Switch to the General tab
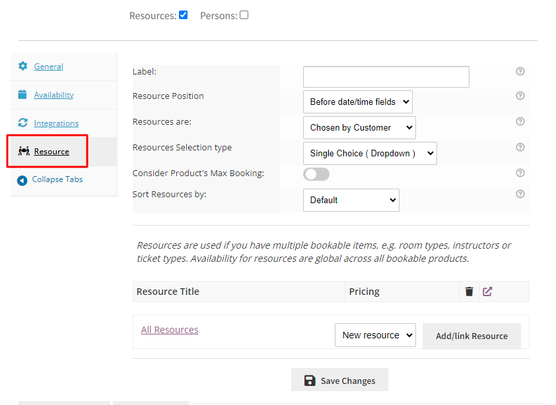The image size is (556, 405). [x=49, y=66]
